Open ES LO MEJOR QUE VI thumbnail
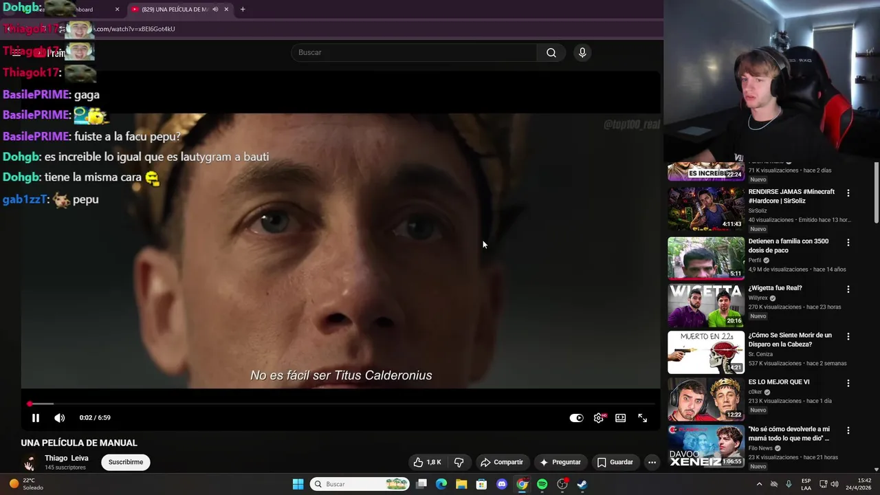880x495 pixels. click(x=706, y=399)
